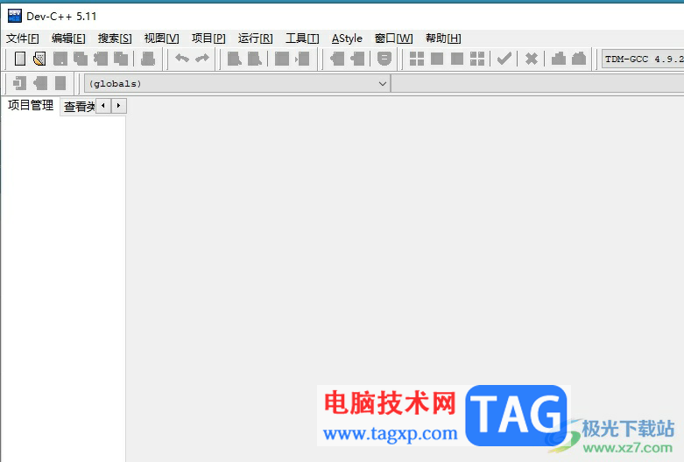
Task: Open the TDM-GCC compiler selection dropdown
Action: (643, 59)
